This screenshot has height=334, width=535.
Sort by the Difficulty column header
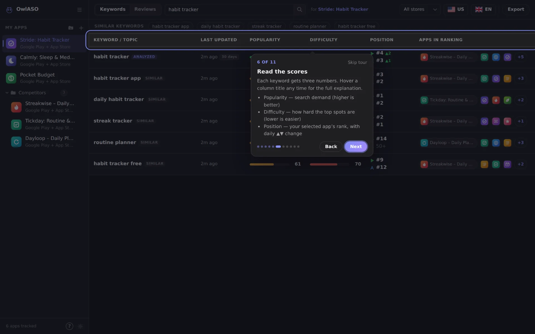324,40
